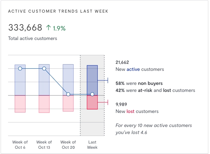Screen dimensions: 210x154
Task: Click the pink lost bar for Week of Oct 13
Action: point(44,104)
